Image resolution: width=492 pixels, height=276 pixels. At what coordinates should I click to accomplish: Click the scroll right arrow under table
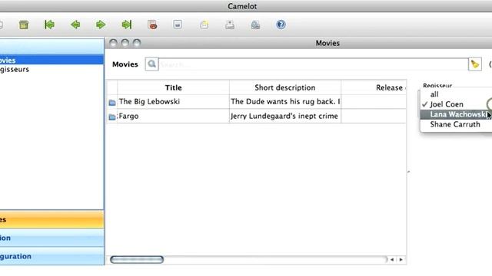401,259
